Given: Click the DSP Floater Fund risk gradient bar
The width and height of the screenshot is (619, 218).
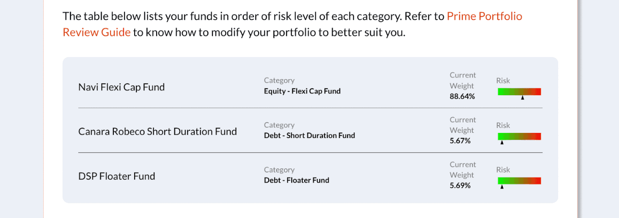Looking at the screenshot, I should pyautogui.click(x=519, y=181).
